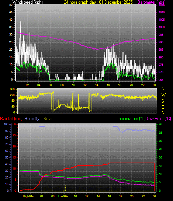Click the 995 barometer axis value
This screenshot has height=201, width=173.
(161, 35)
